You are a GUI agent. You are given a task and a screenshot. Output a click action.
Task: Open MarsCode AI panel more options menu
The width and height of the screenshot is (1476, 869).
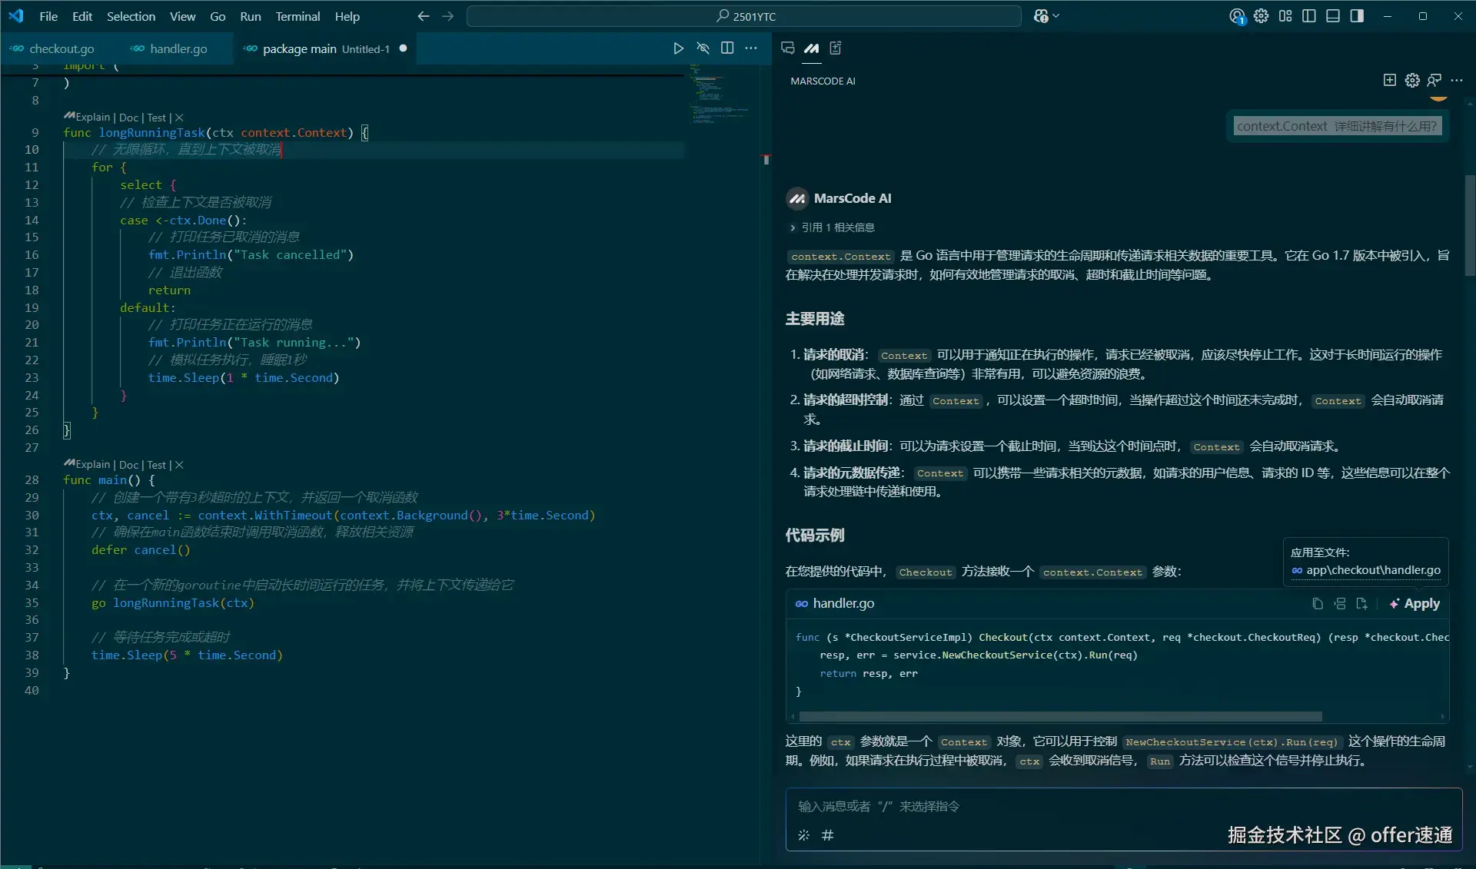(1457, 80)
